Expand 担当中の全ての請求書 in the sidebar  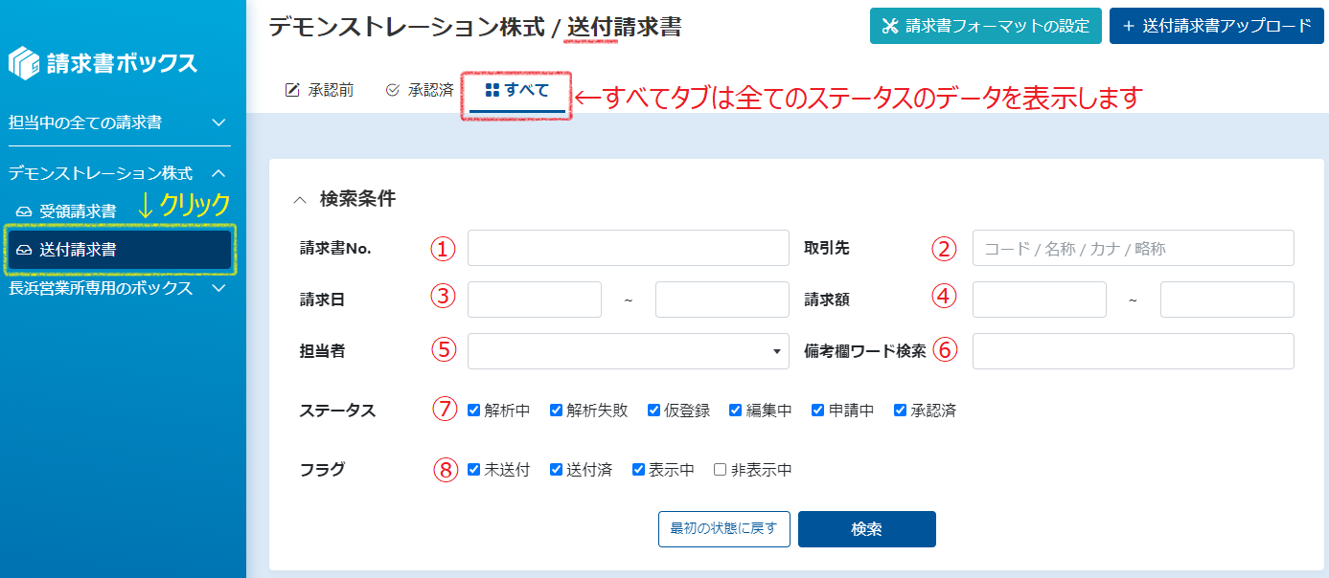218,122
